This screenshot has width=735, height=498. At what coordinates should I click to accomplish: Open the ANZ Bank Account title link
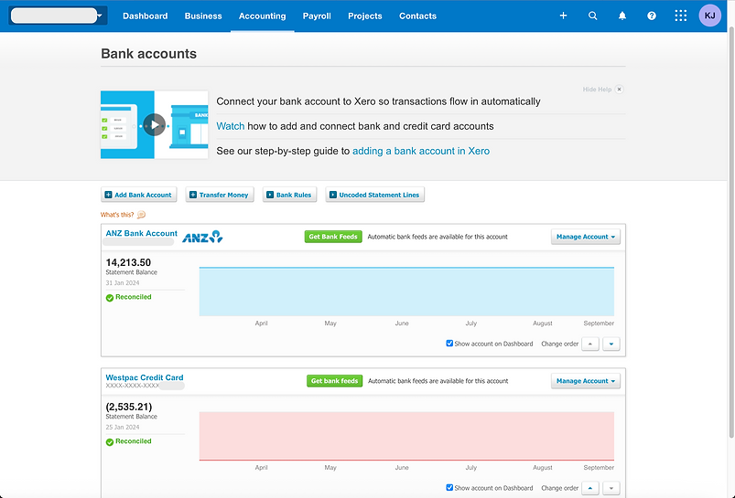[x=141, y=233]
